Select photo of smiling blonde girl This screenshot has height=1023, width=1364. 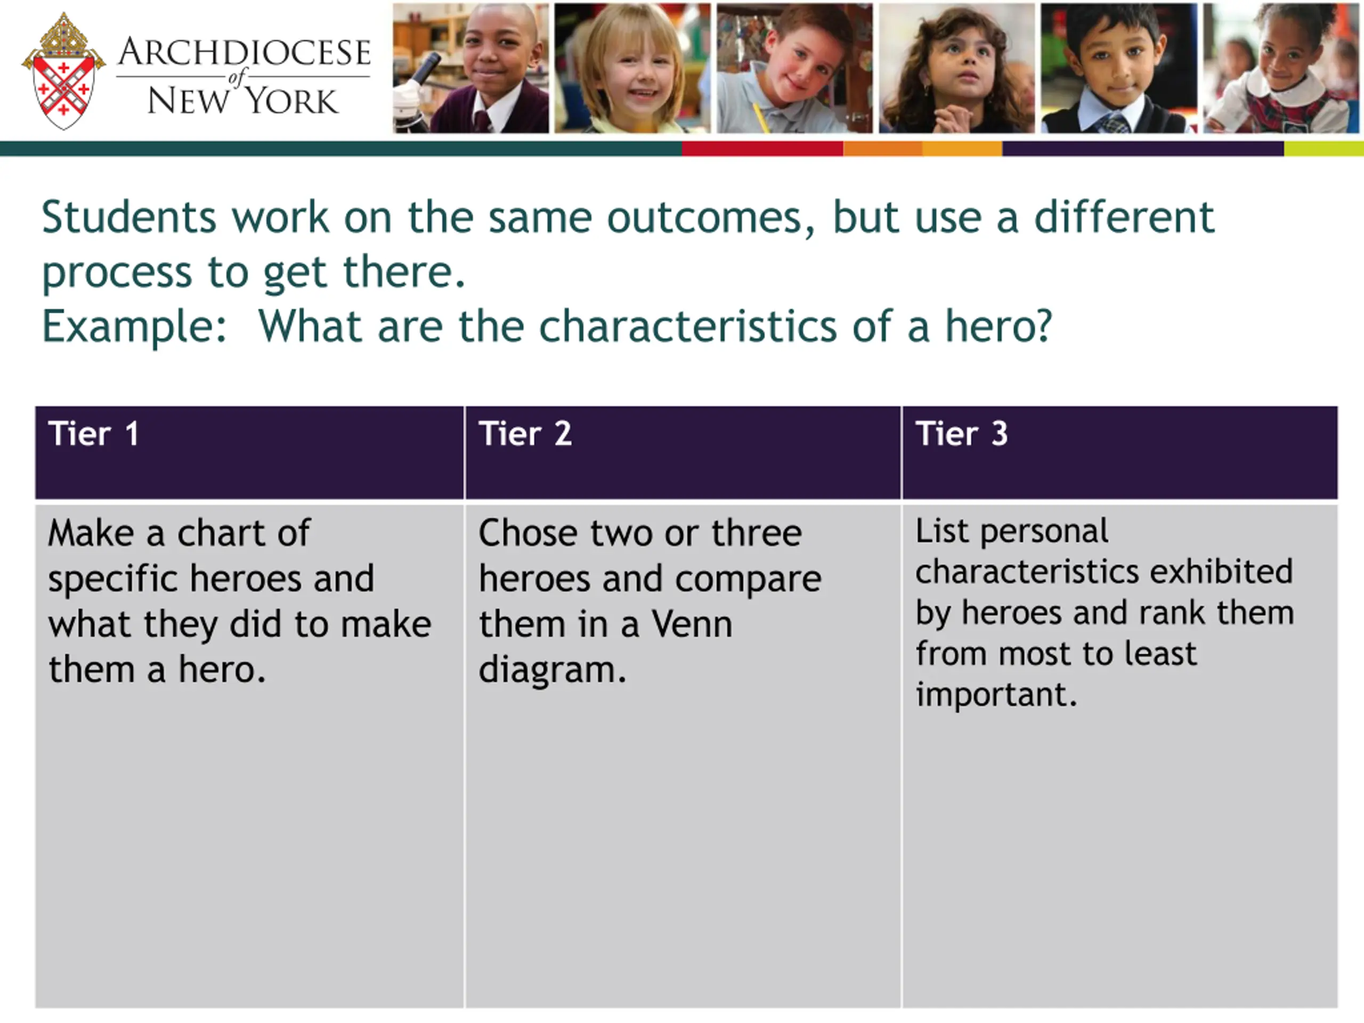632,68
